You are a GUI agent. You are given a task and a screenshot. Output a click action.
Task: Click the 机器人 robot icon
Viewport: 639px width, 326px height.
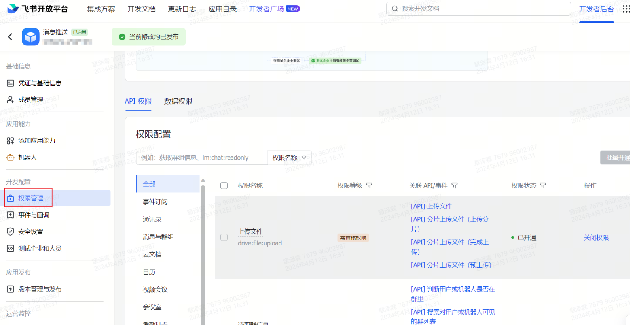tap(10, 157)
